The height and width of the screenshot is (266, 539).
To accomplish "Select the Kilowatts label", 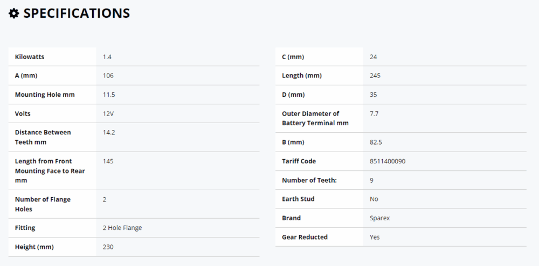I will [x=30, y=57].
